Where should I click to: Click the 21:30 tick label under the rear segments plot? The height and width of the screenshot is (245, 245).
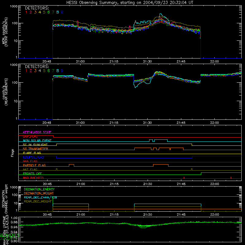pyautogui.click(x=147, y=123)
